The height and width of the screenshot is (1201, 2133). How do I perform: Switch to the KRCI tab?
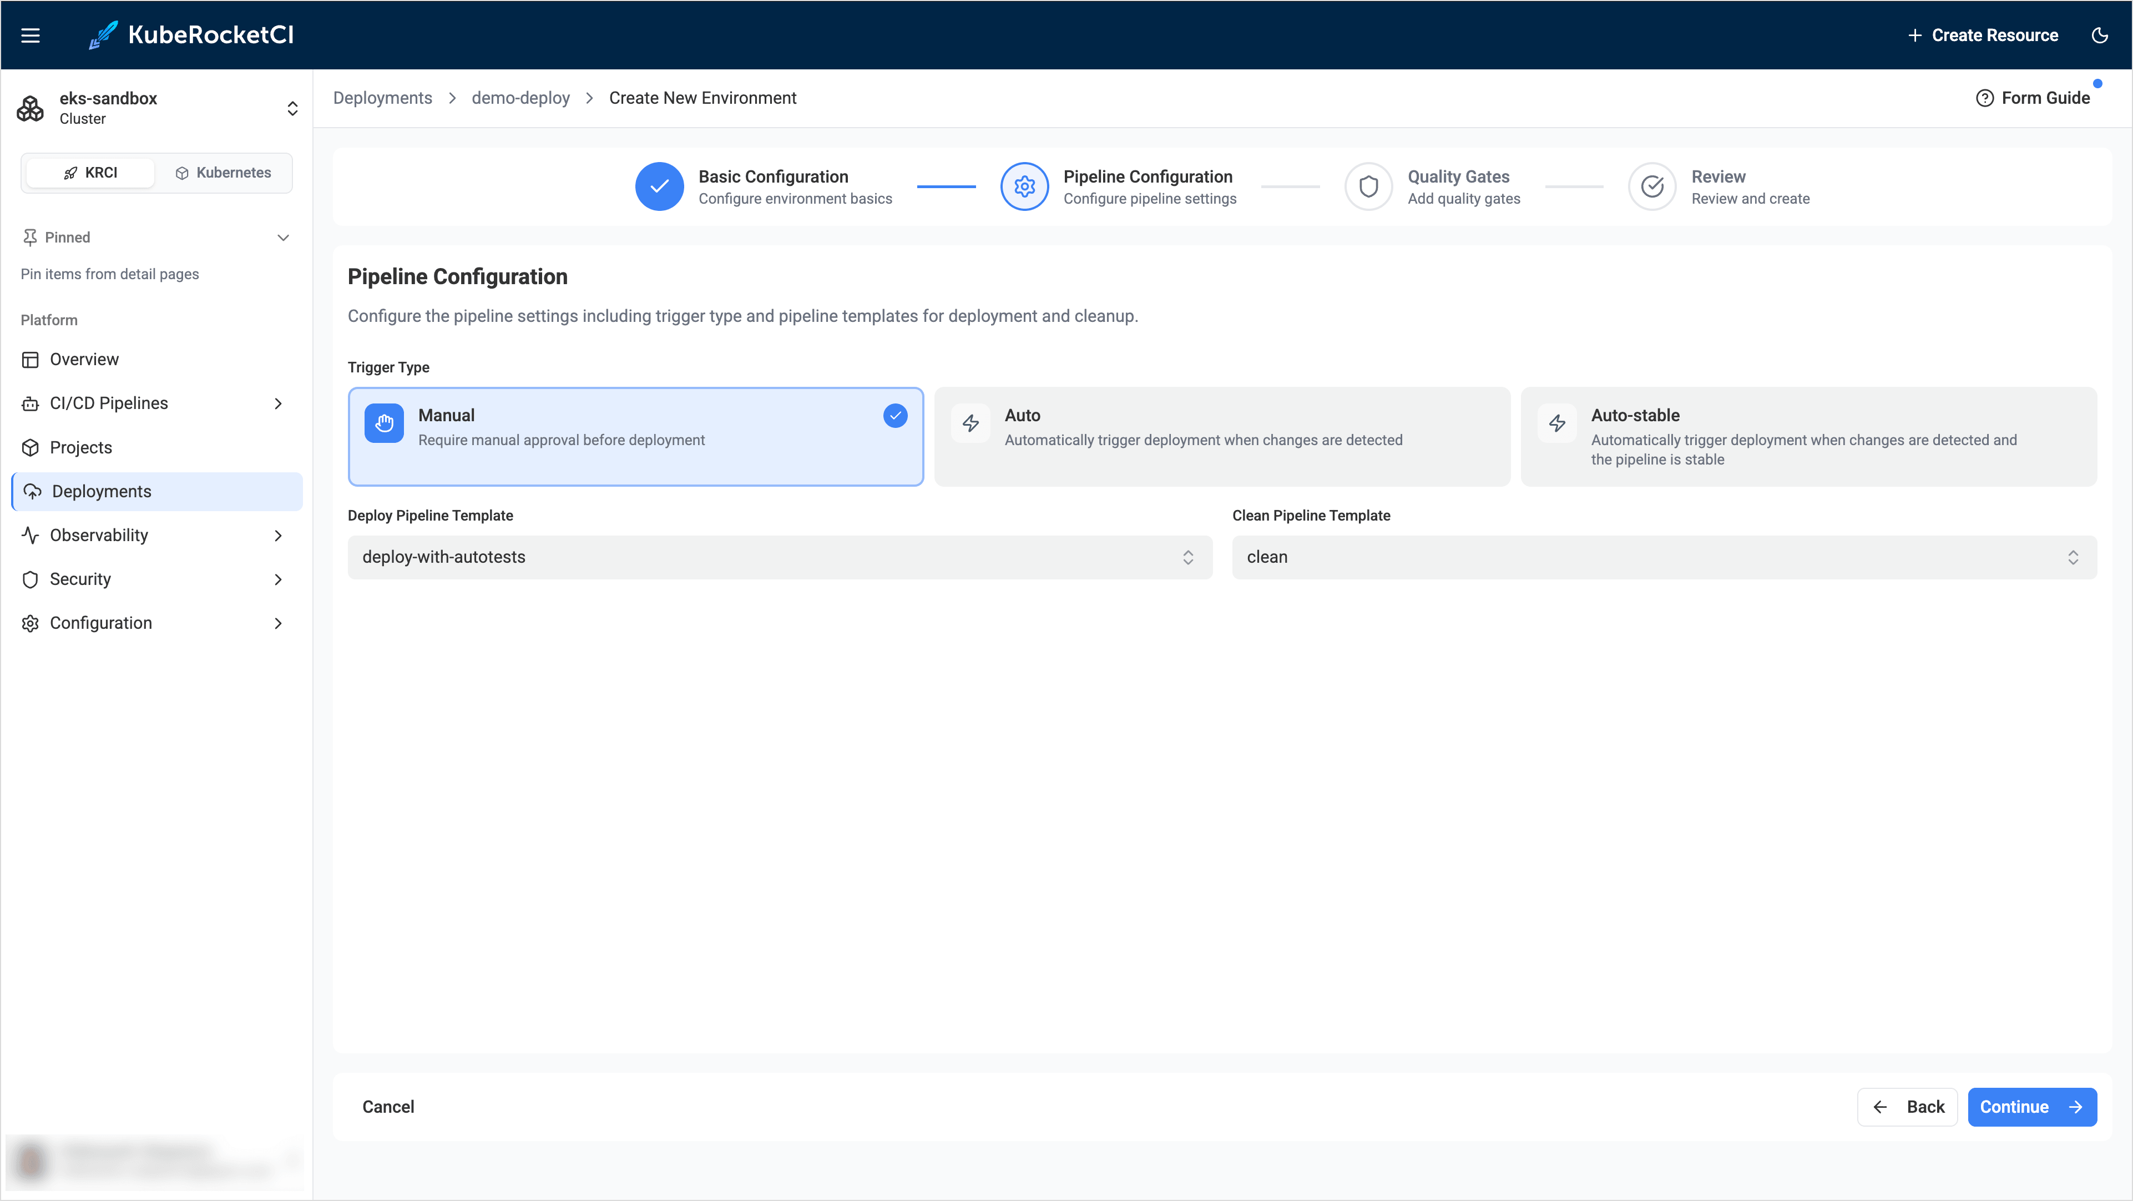(90, 172)
